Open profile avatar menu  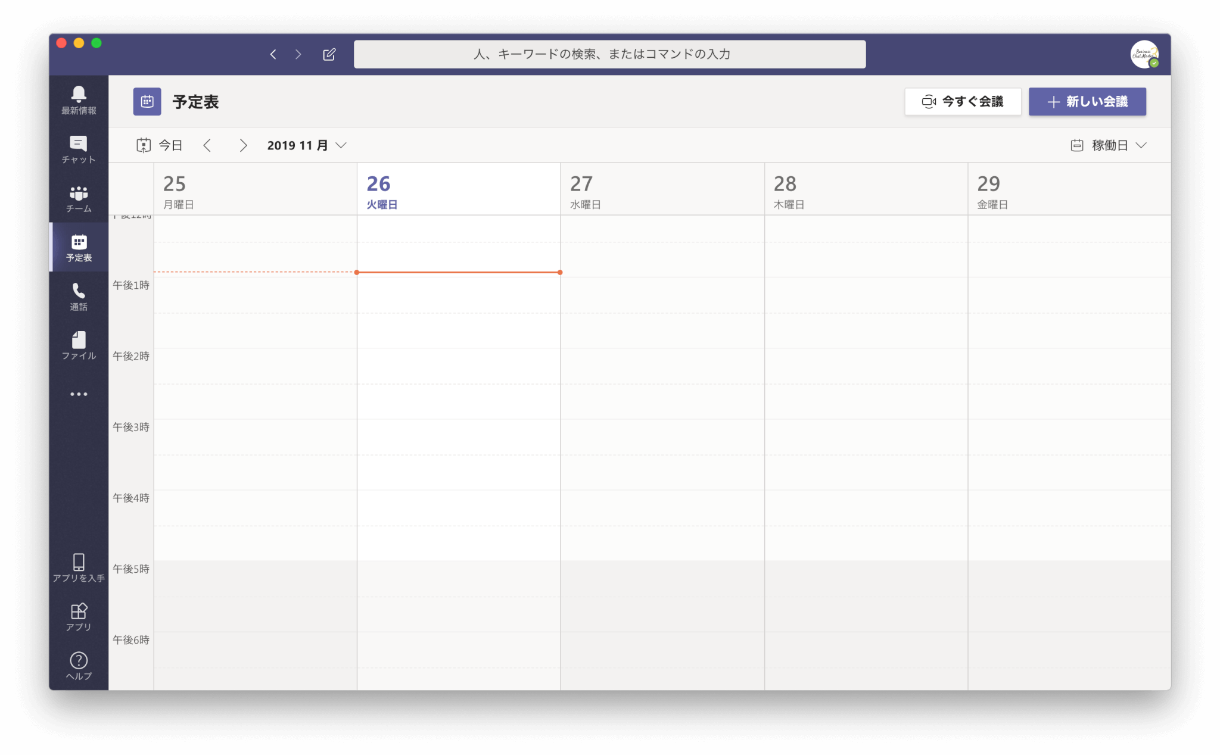[1144, 54]
